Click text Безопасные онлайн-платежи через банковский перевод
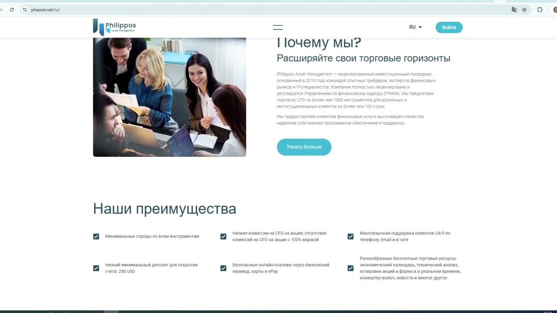The height and width of the screenshot is (313, 557). point(281,268)
